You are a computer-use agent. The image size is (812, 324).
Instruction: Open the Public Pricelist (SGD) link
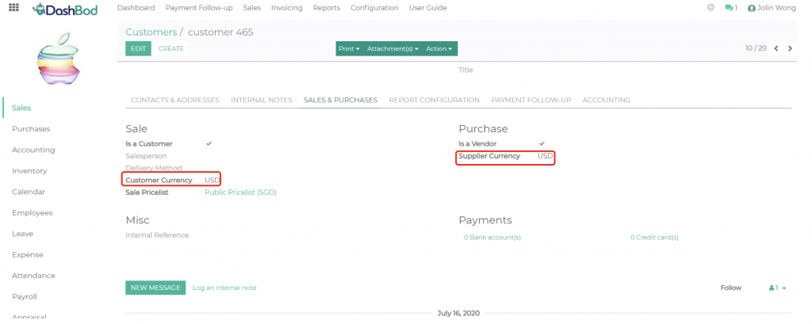[240, 192]
